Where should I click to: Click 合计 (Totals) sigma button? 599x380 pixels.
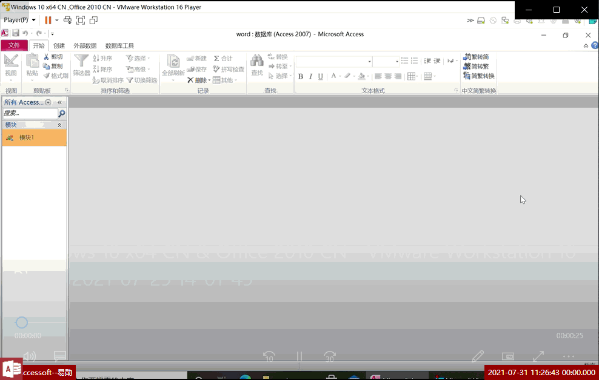(x=223, y=58)
